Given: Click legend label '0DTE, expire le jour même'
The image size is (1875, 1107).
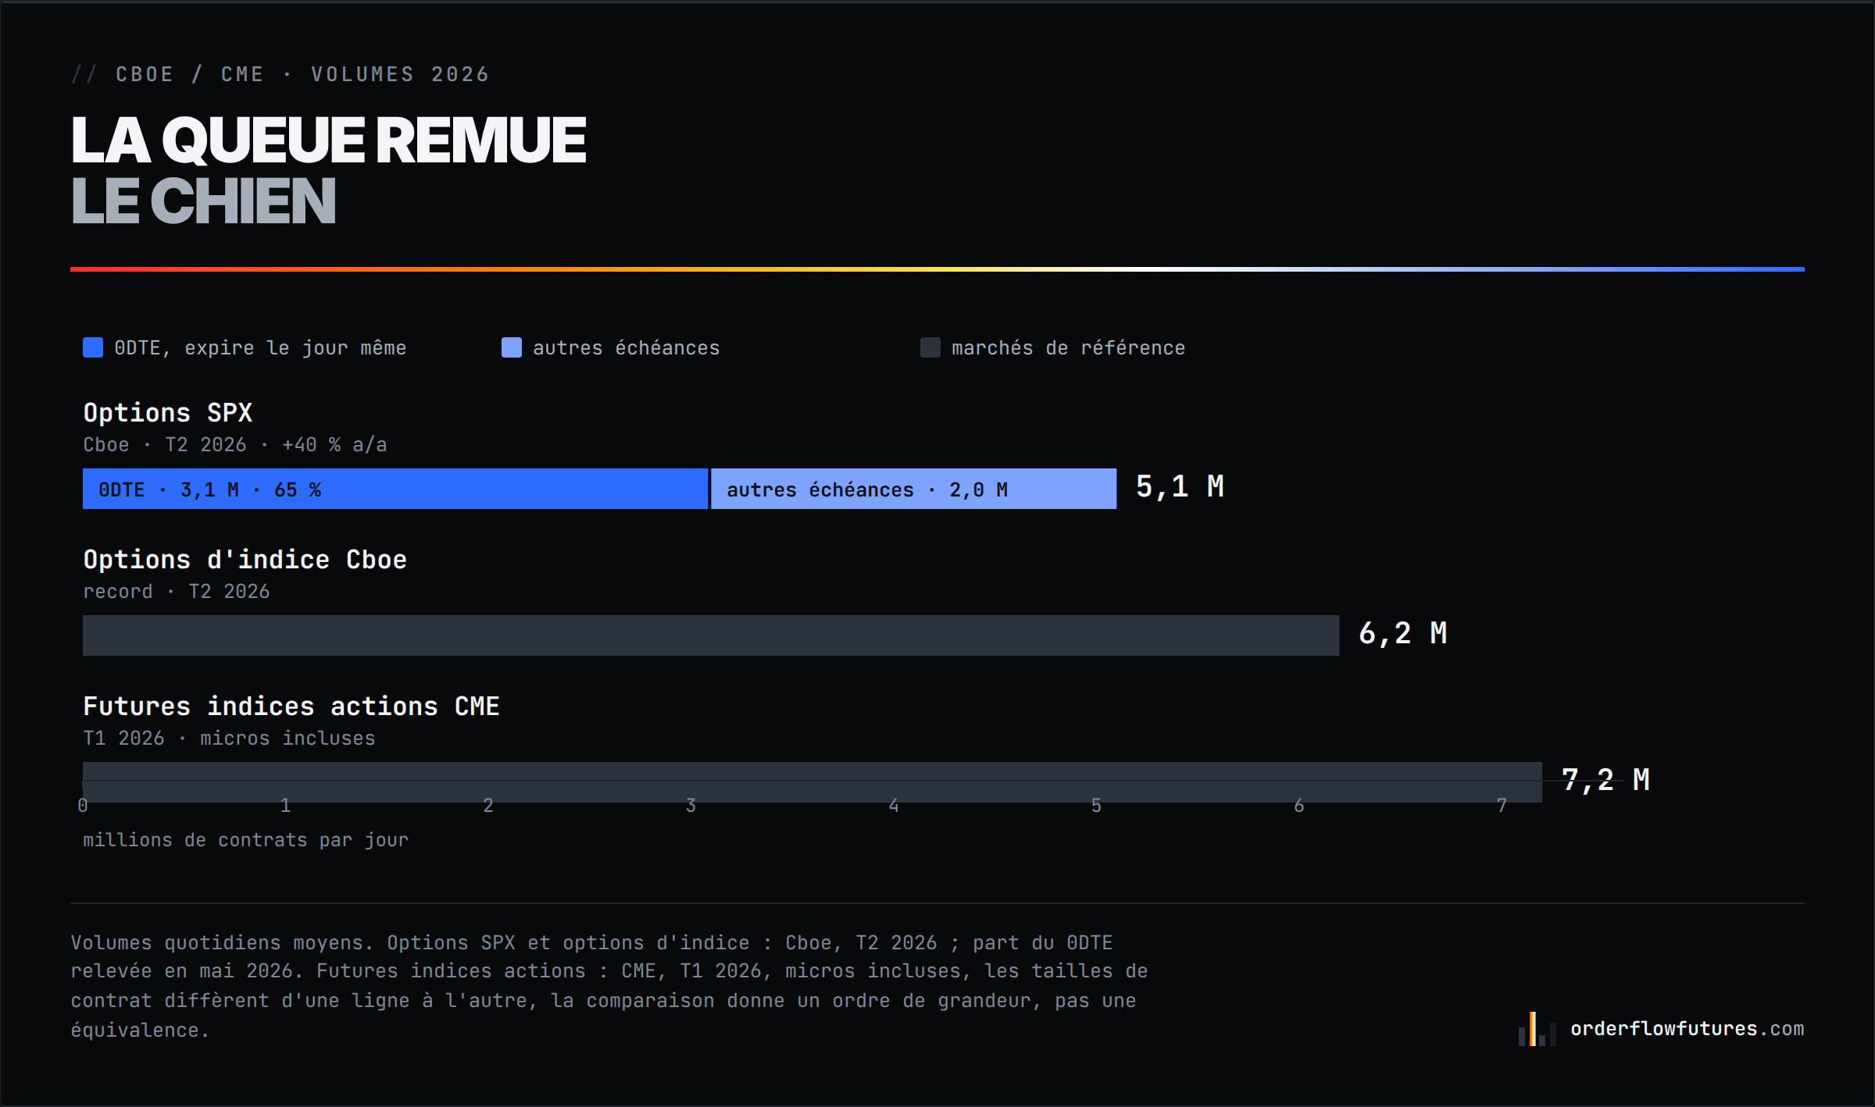Looking at the screenshot, I should [260, 348].
